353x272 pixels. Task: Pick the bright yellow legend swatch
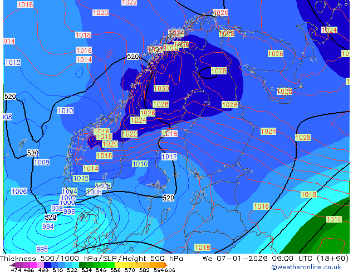[118, 265]
